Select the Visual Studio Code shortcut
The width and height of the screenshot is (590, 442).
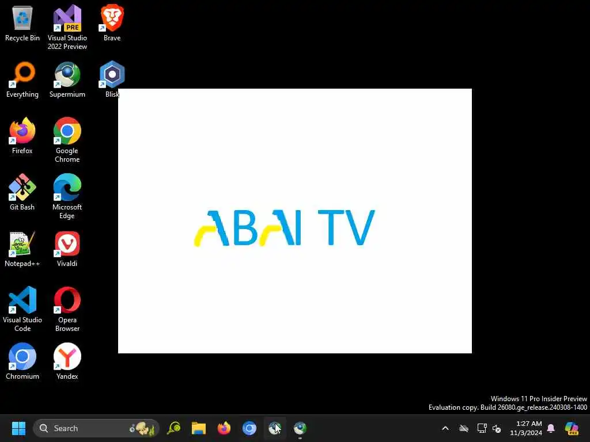(x=22, y=309)
